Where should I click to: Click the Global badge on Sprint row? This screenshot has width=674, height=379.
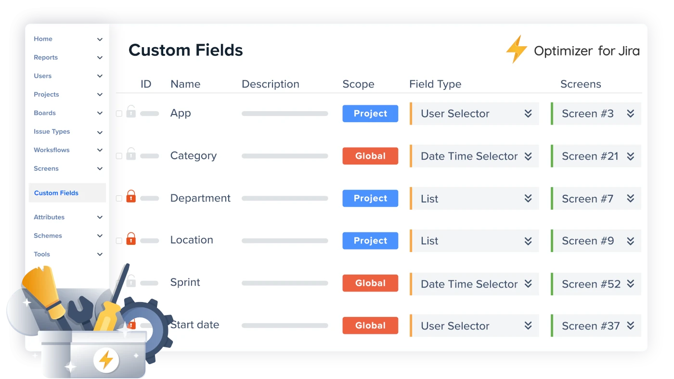(370, 283)
